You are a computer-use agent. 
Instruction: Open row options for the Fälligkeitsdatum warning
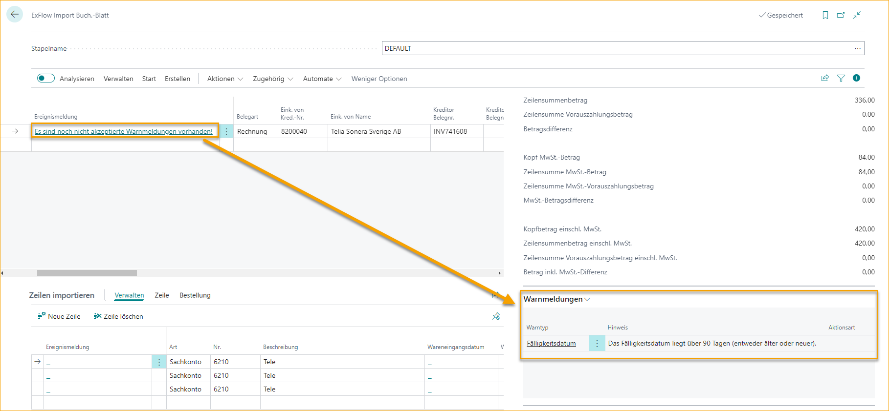pyautogui.click(x=597, y=344)
